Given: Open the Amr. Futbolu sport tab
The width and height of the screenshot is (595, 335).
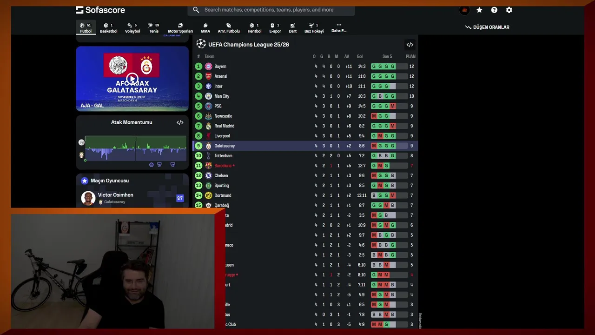Looking at the screenshot, I should pyautogui.click(x=229, y=28).
